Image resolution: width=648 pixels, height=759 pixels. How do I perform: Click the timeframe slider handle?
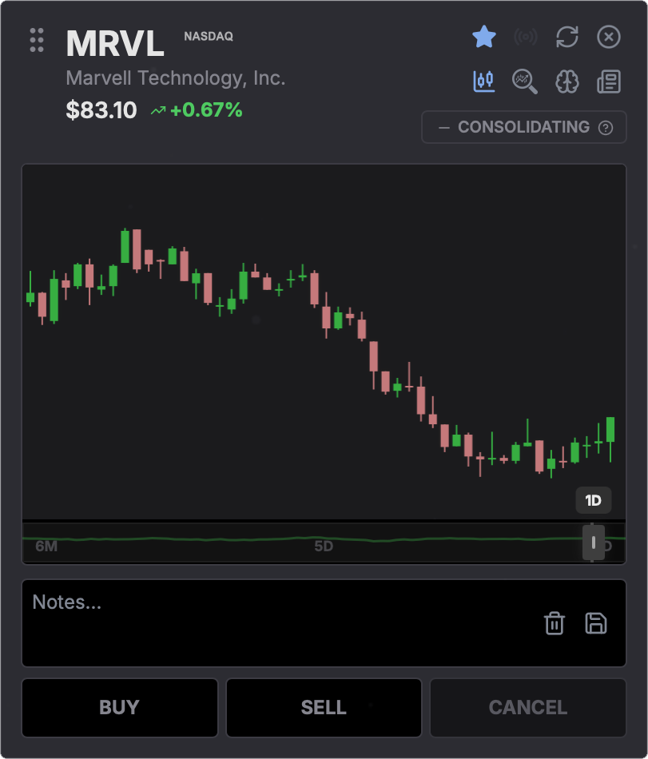(x=593, y=542)
